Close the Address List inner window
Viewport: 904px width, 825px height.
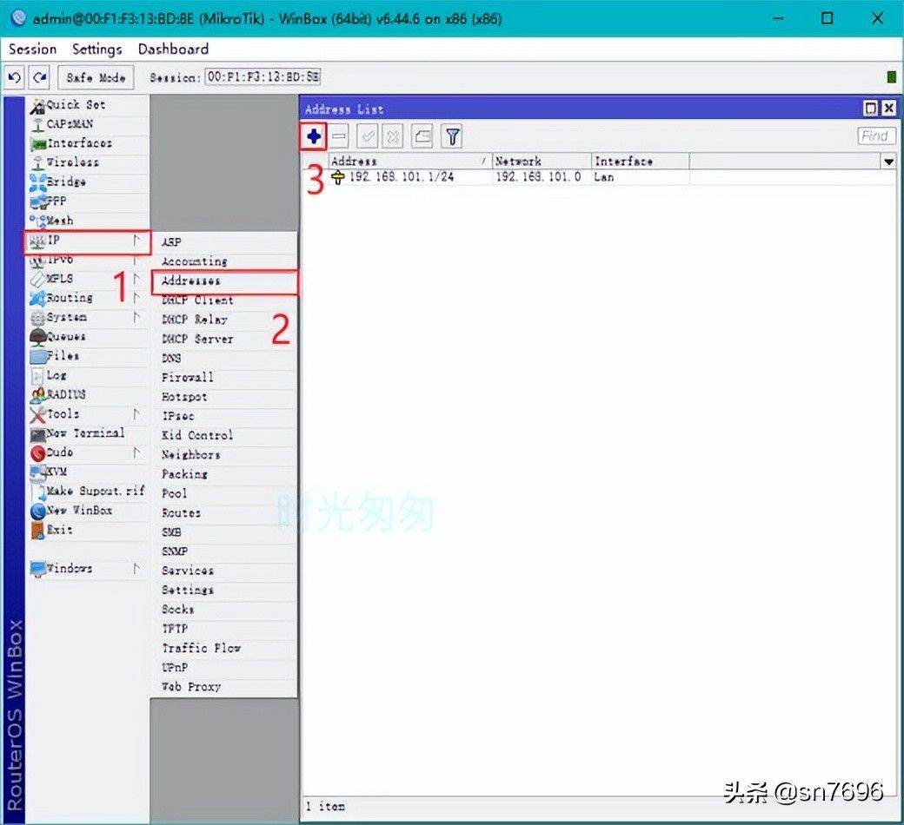[x=888, y=109]
